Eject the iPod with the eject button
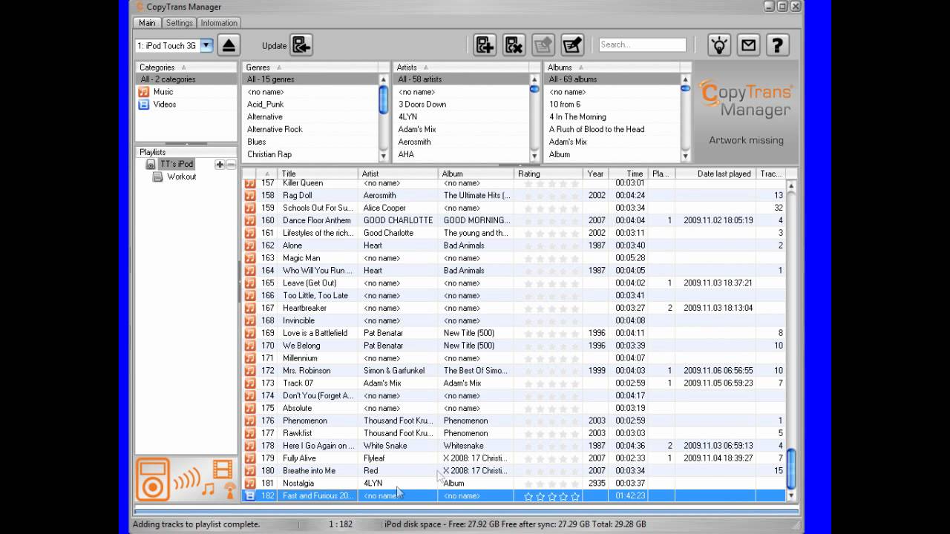The height and width of the screenshot is (534, 950). click(229, 45)
